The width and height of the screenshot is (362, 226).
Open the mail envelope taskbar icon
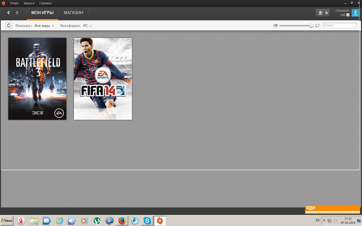click(x=47, y=221)
